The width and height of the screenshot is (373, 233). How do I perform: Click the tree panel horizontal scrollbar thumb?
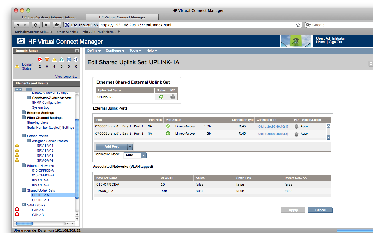24,223
